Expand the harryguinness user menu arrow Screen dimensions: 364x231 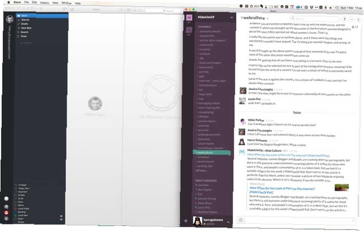click(x=229, y=222)
